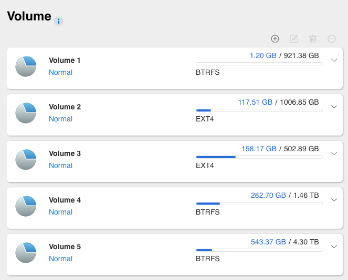Open the more options ellipsis icon

[332, 39]
